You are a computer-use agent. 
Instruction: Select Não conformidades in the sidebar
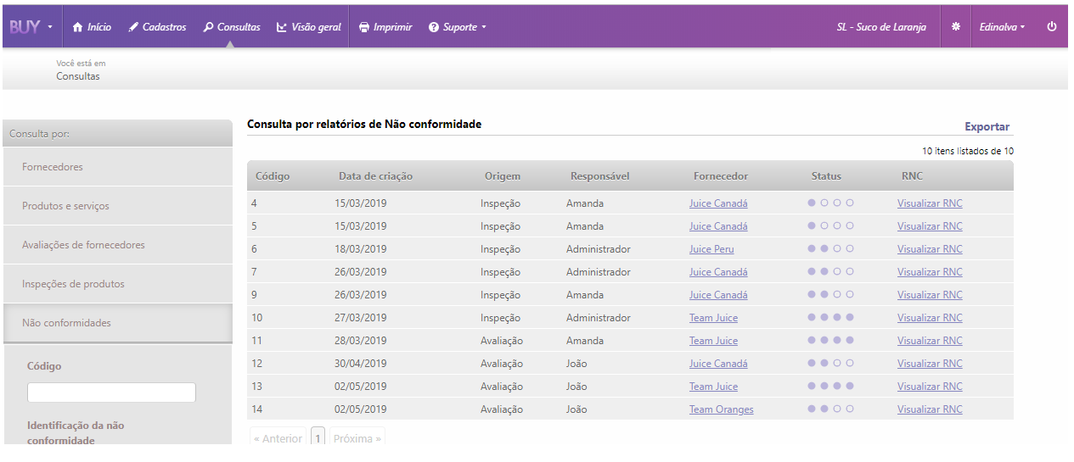118,323
